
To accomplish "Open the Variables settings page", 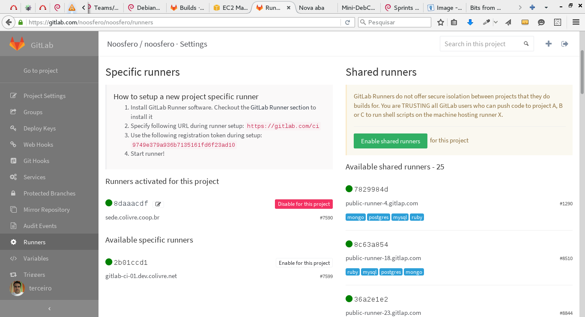I will pos(36,258).
